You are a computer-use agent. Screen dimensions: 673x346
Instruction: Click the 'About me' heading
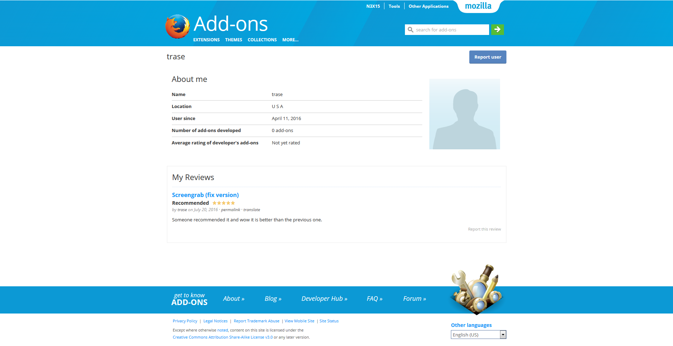tap(189, 79)
